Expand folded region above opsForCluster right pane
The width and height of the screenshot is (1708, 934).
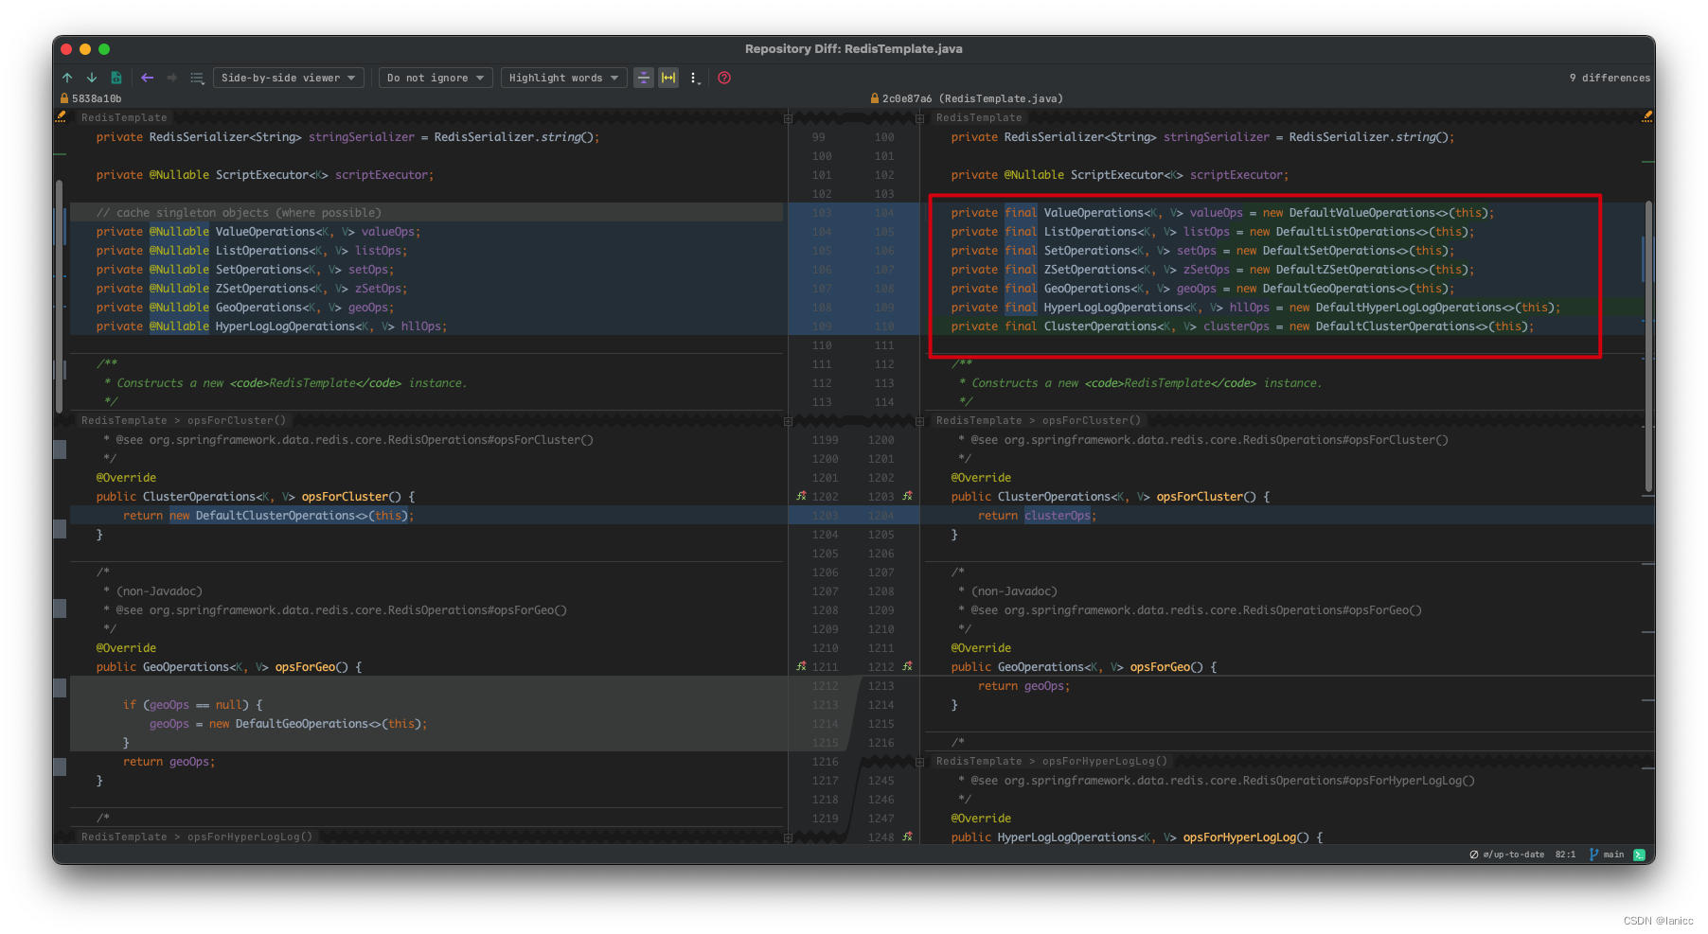(x=919, y=421)
